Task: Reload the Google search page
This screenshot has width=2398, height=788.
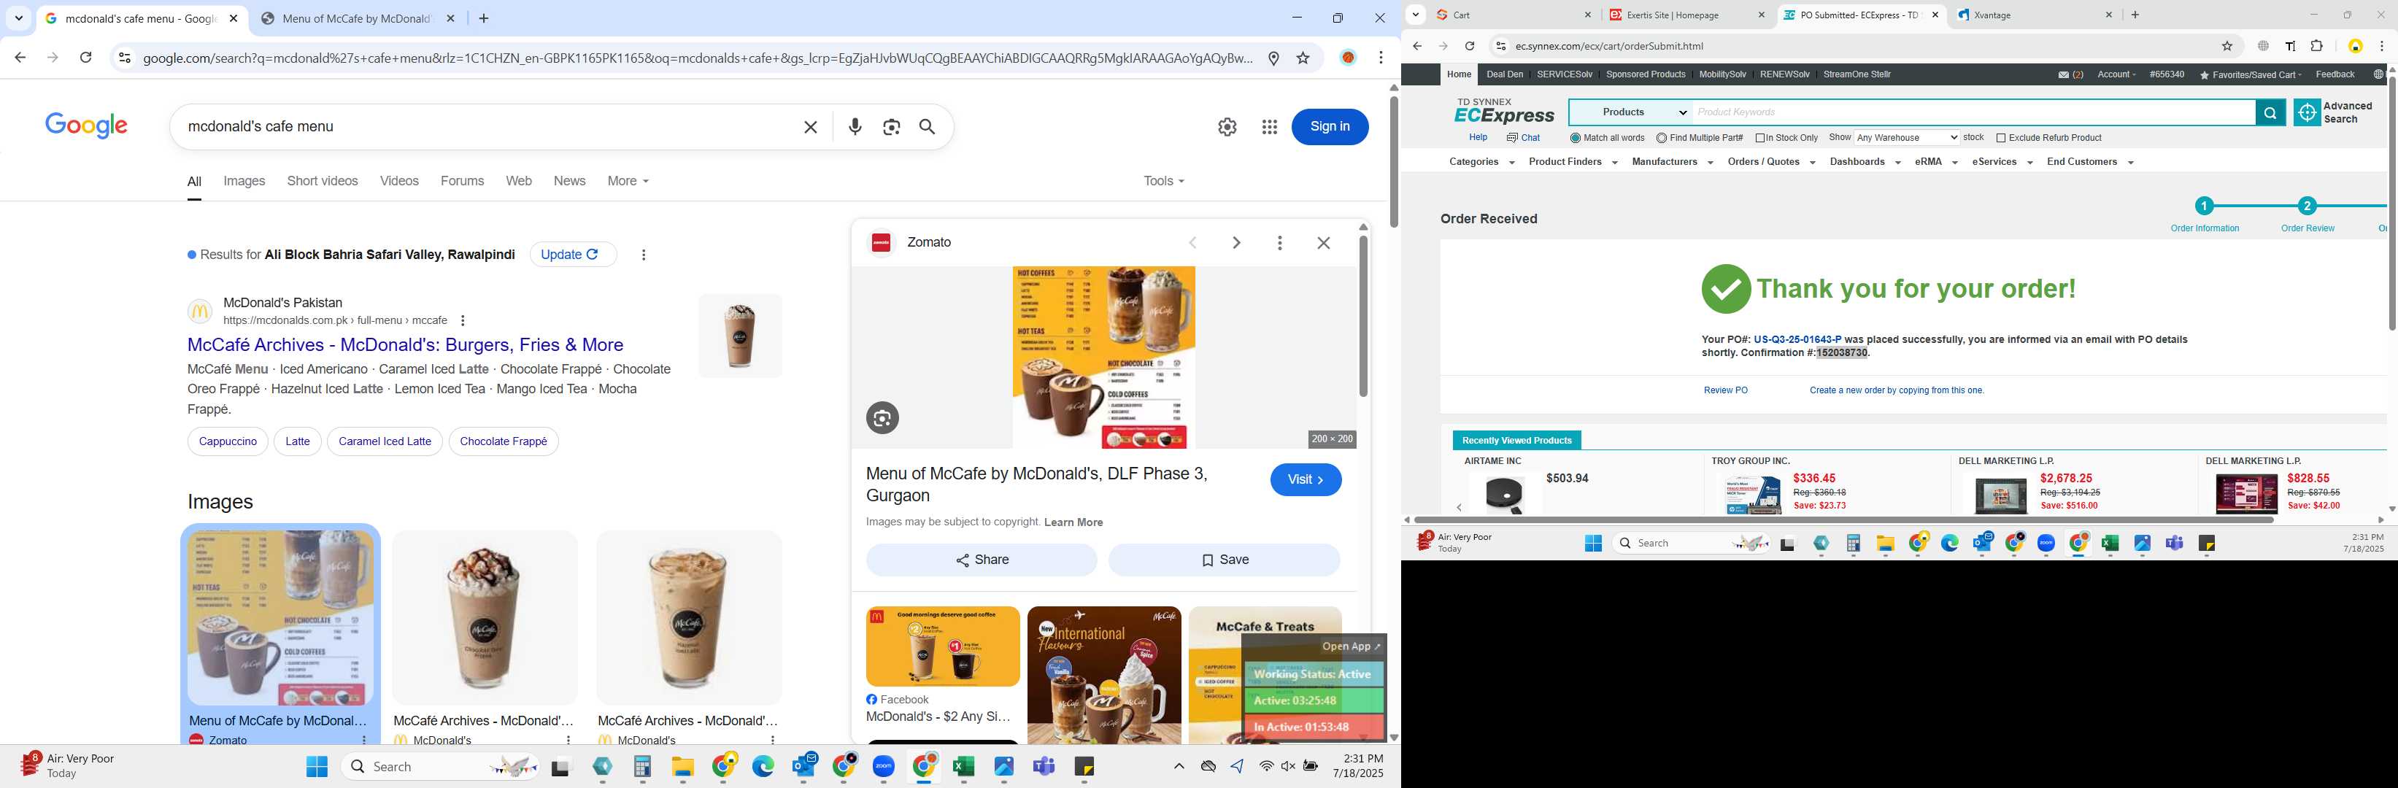Action: point(85,58)
